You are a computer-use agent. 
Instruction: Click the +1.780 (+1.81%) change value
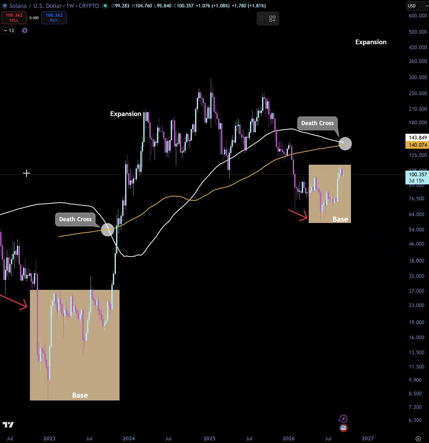click(x=248, y=6)
